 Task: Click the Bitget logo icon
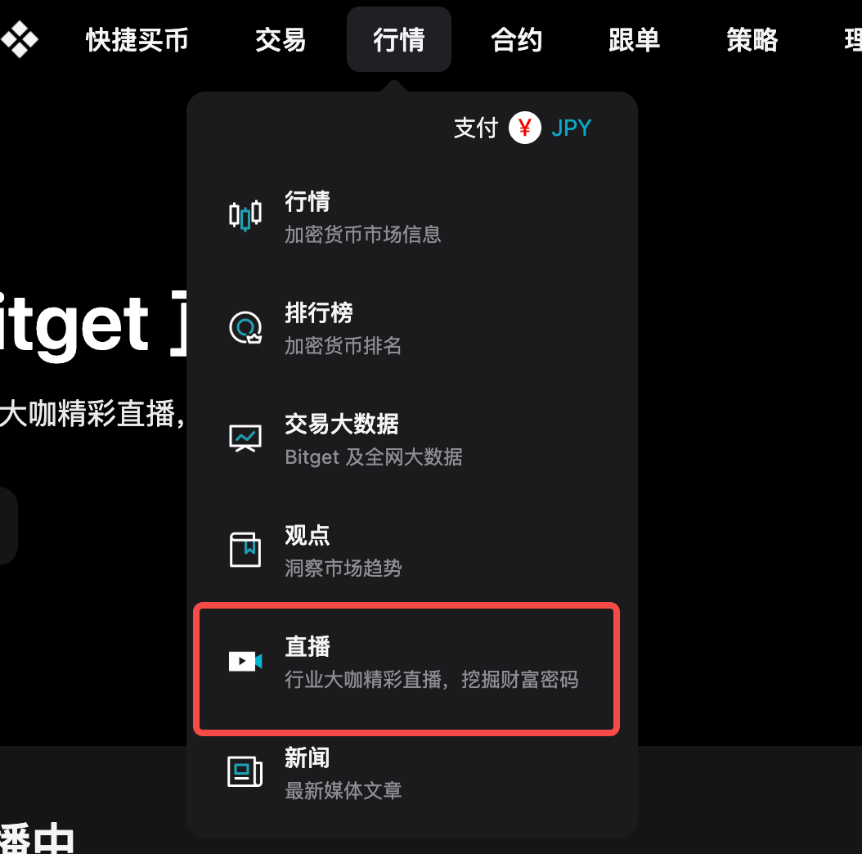tap(20, 39)
